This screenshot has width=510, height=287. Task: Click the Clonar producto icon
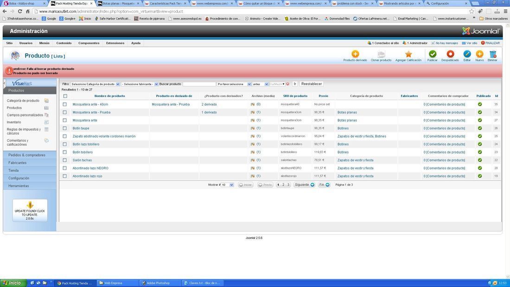click(381, 54)
